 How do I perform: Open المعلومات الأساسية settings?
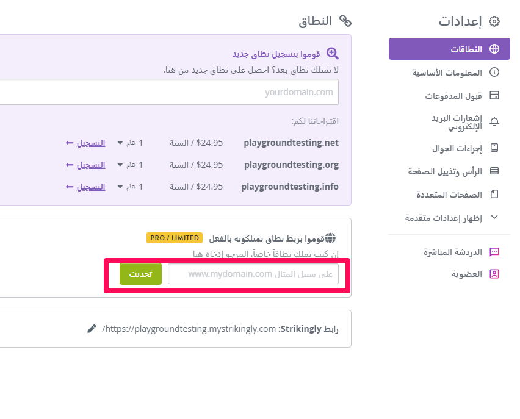(455, 72)
